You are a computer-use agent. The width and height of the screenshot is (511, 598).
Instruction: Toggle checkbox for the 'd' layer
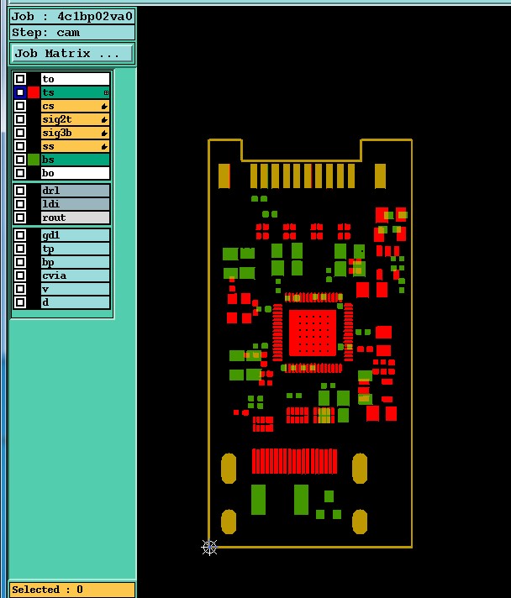tap(20, 302)
